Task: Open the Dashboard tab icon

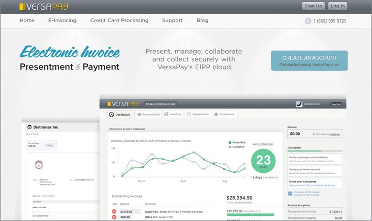Action: tap(111, 114)
